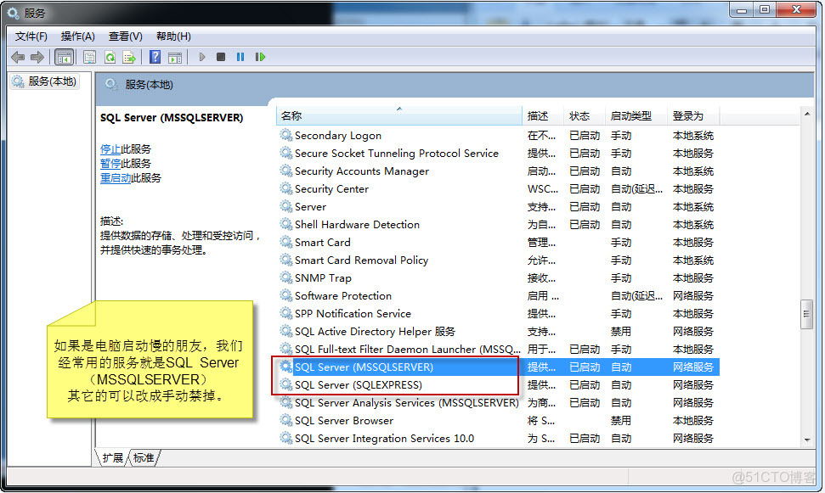
Task: Select SQL Full-text Filter Daemon Launcher row
Action: (498, 349)
